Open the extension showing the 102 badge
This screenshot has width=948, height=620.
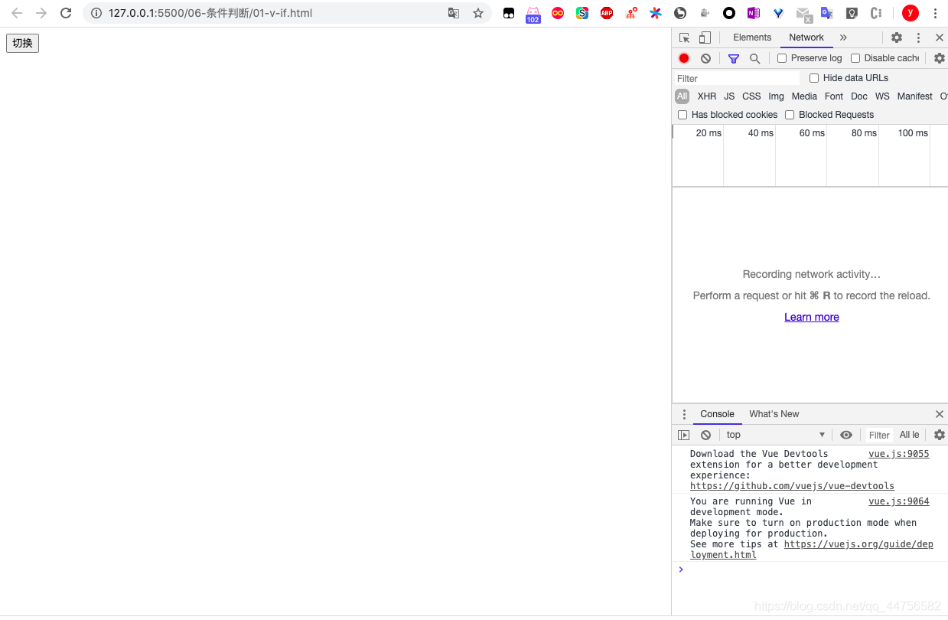tap(533, 15)
